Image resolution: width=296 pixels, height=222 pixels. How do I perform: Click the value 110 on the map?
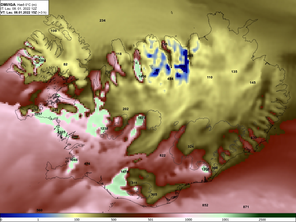[x=210, y=77]
